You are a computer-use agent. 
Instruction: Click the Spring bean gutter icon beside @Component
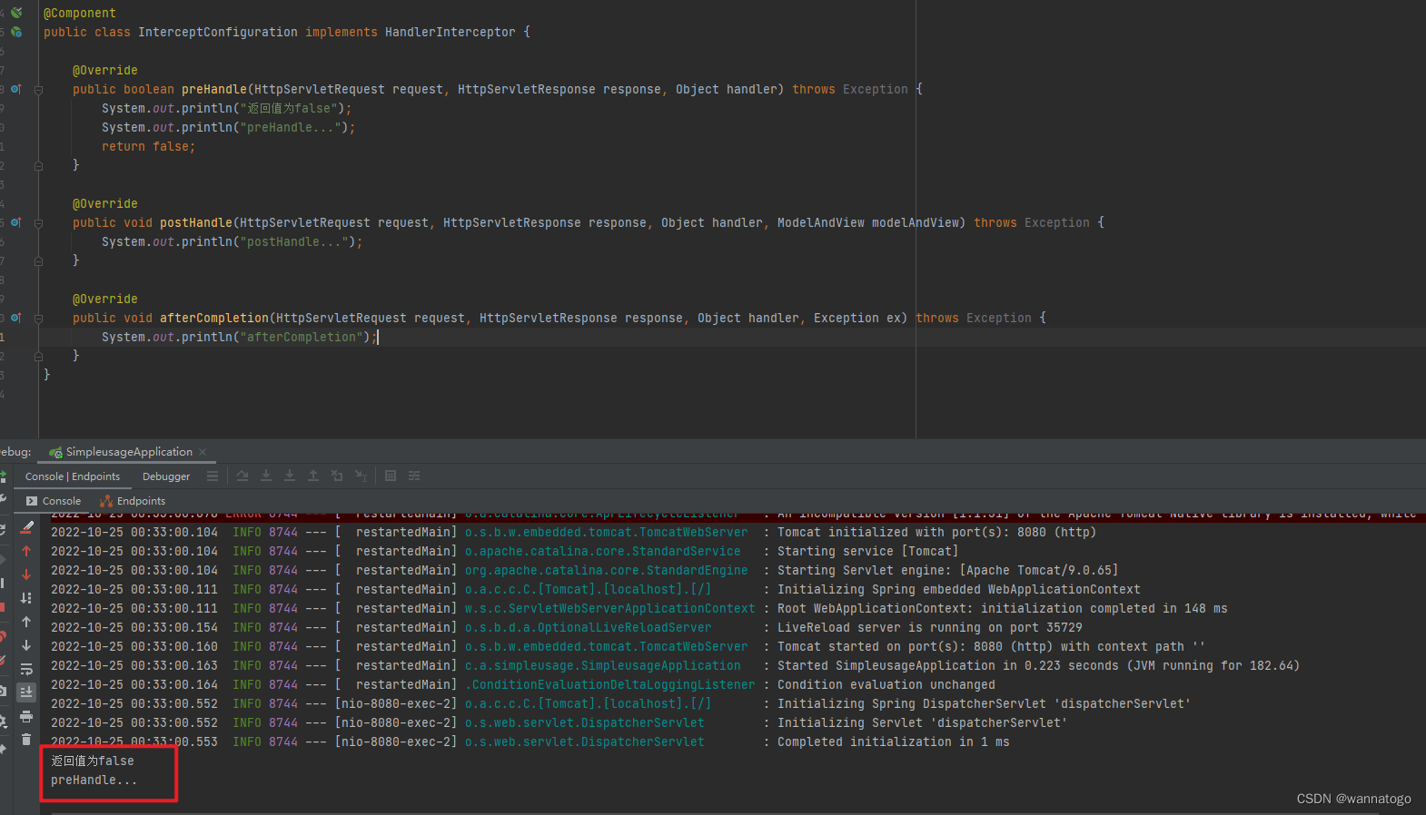coord(16,13)
